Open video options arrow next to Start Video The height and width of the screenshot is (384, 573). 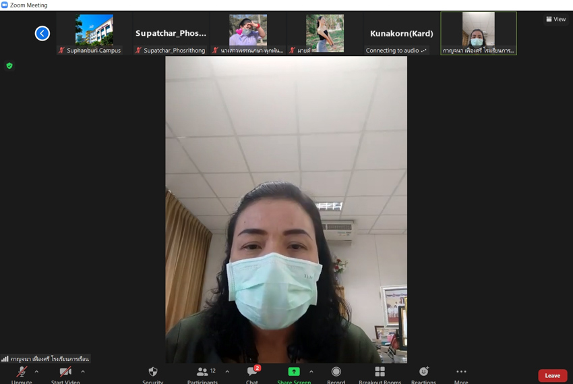[83, 372]
